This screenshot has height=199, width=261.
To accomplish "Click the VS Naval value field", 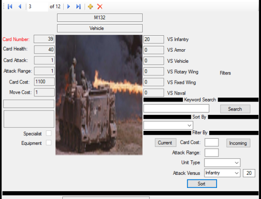I will (x=154, y=93).
